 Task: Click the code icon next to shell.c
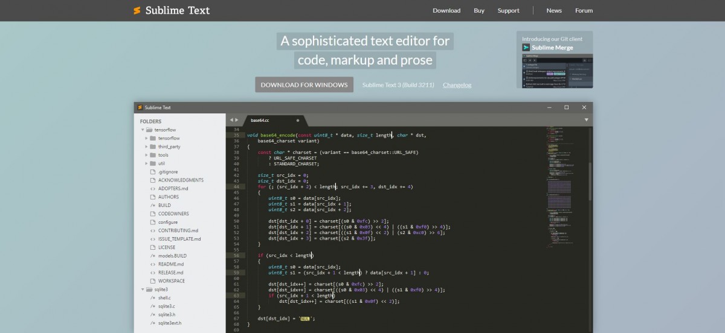(x=153, y=297)
